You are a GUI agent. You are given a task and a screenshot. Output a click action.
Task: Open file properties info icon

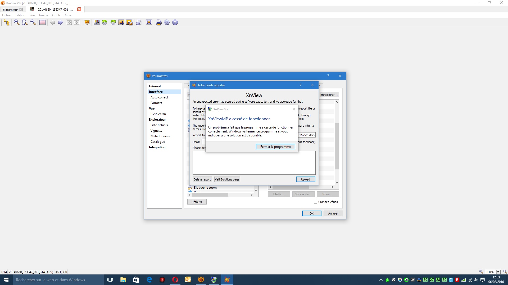point(139,22)
